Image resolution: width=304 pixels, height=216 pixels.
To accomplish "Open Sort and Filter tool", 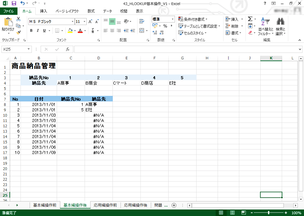I will coord(265,26).
